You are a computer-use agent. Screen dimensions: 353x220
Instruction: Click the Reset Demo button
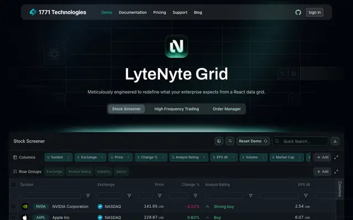[x=253, y=141]
